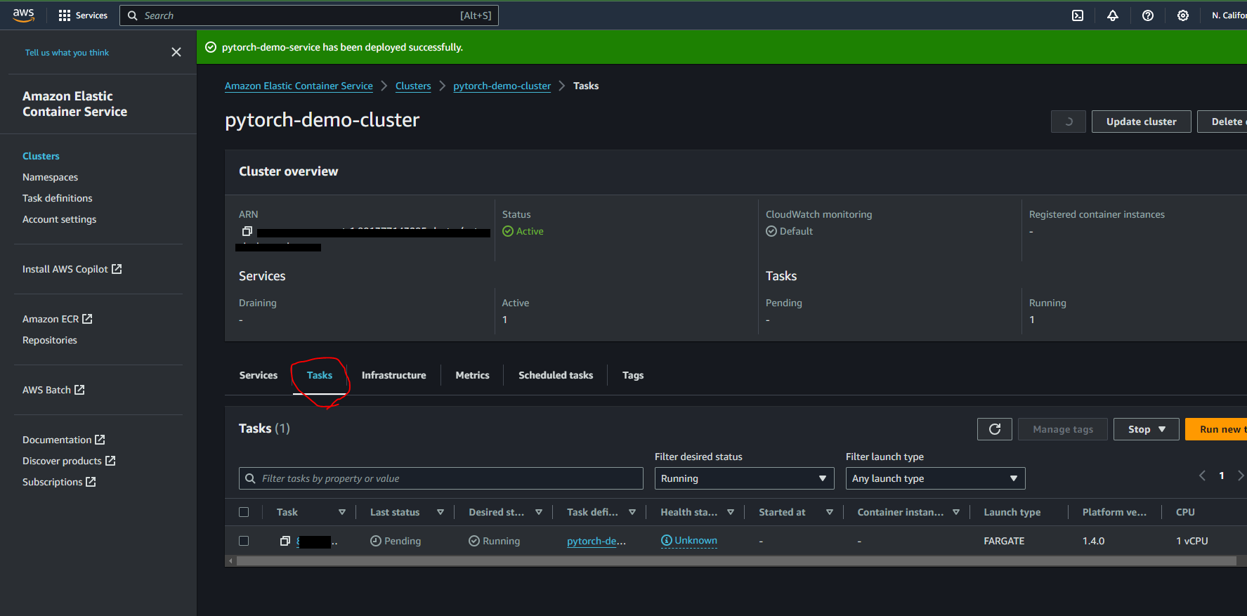Click the FARGATE launch type cell
Viewport: 1247px width, 616px height.
coord(1004,541)
